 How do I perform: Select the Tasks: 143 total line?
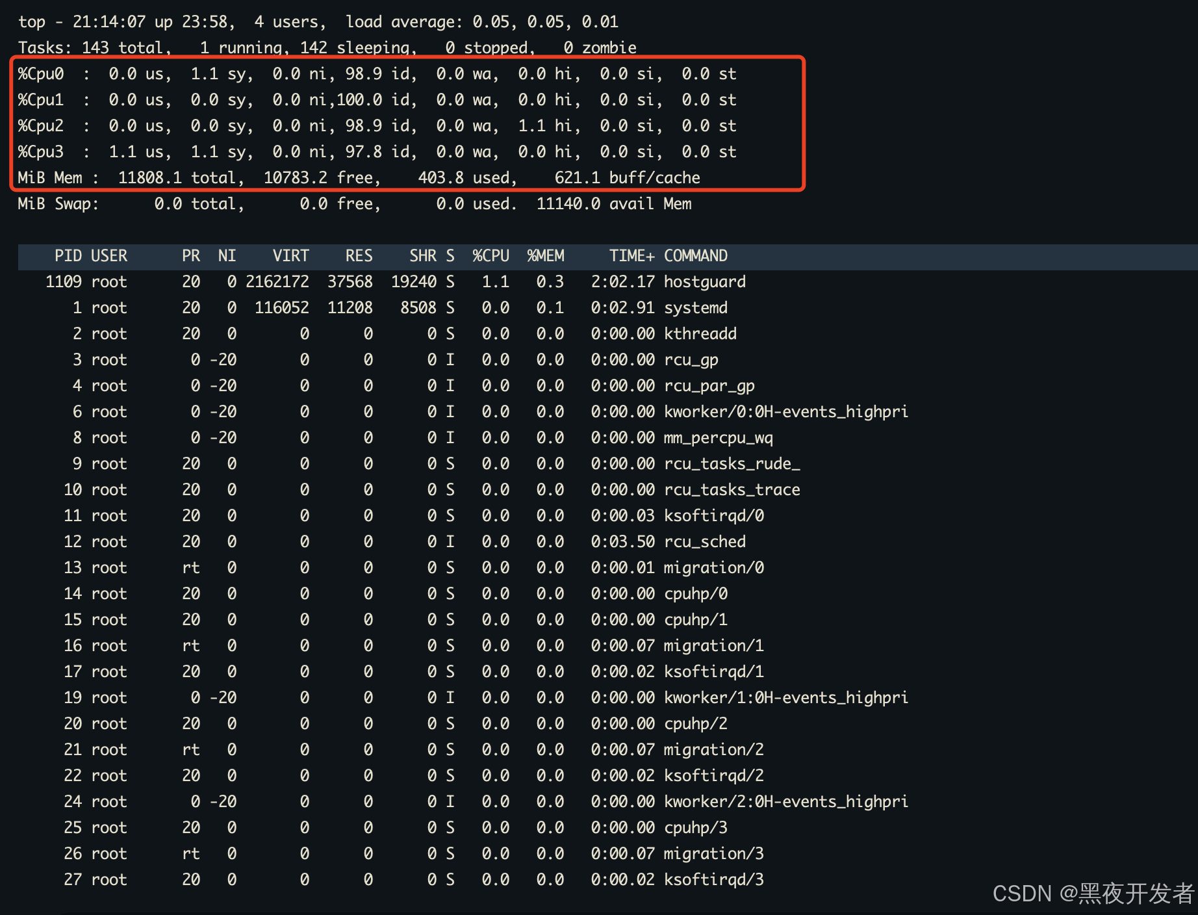[327, 47]
